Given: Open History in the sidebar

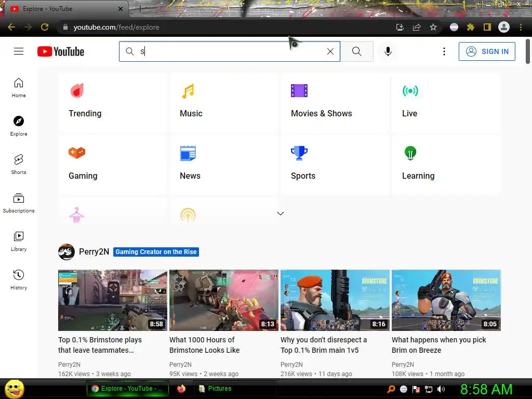Looking at the screenshot, I should (19, 279).
